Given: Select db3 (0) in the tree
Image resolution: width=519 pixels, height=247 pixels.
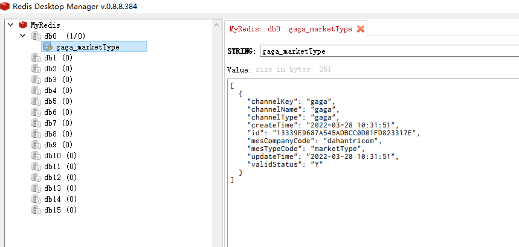Looking at the screenshot, I should (58, 80).
